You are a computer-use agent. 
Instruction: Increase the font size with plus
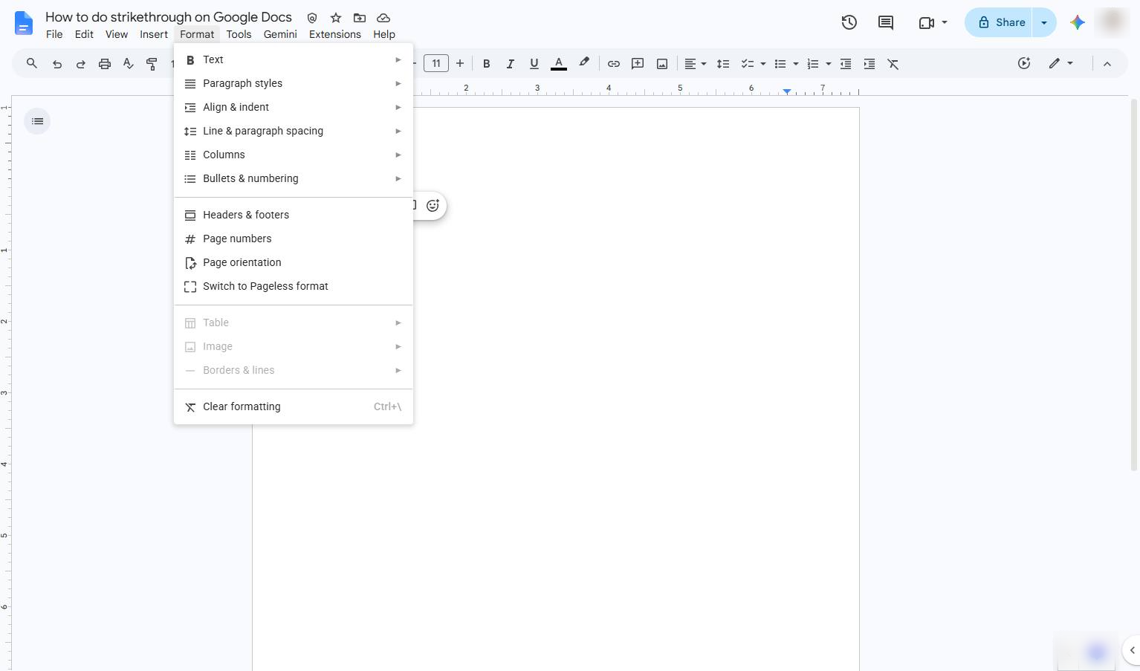[x=460, y=64]
